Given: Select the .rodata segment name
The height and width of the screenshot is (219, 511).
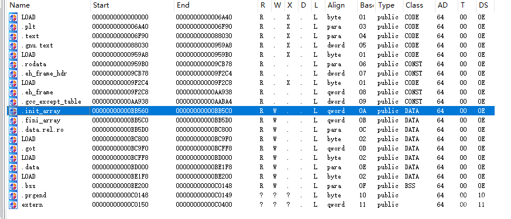Looking at the screenshot, I should pyautogui.click(x=34, y=64).
